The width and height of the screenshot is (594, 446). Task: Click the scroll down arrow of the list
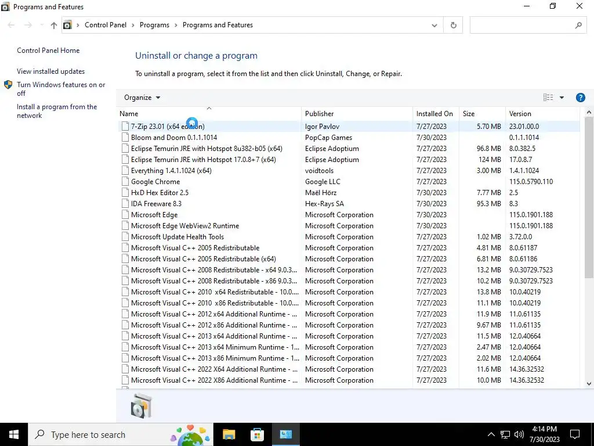pyautogui.click(x=589, y=383)
